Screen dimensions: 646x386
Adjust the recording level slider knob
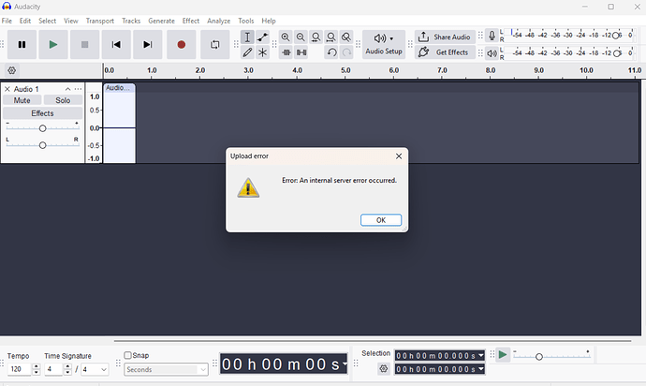tap(615, 36)
